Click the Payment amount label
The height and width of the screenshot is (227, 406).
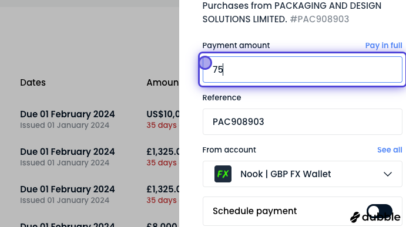click(x=236, y=46)
